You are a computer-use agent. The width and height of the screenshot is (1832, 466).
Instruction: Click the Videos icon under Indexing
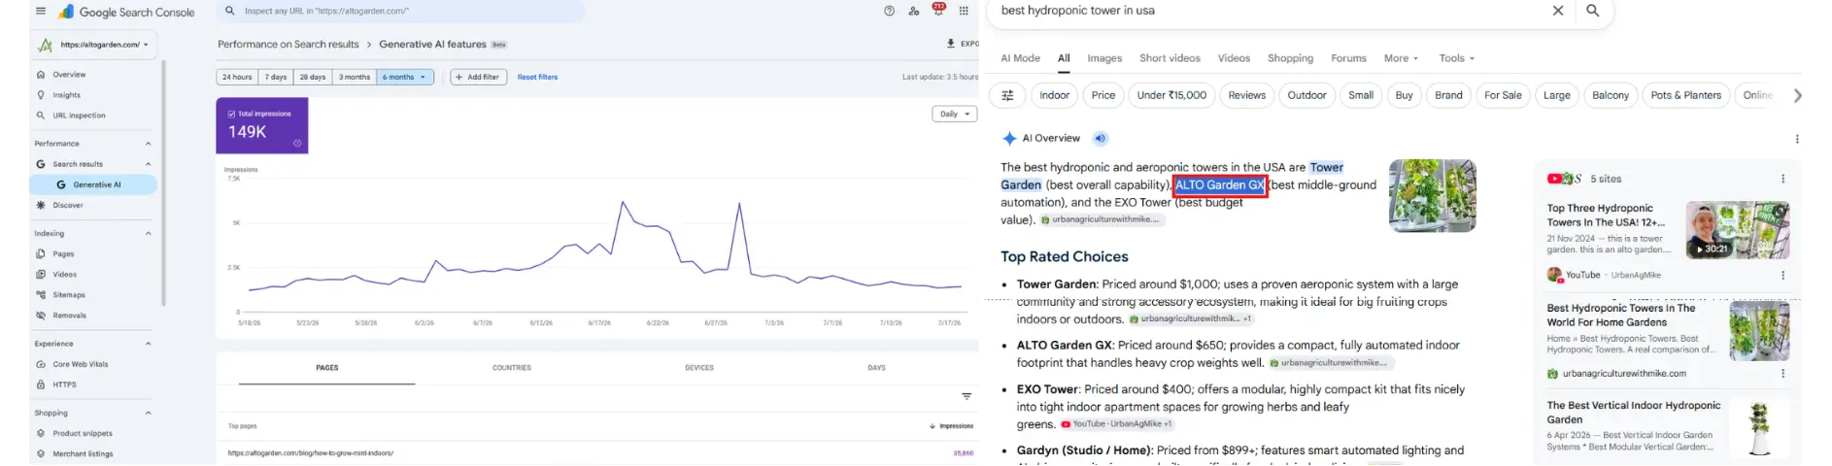[x=41, y=274]
